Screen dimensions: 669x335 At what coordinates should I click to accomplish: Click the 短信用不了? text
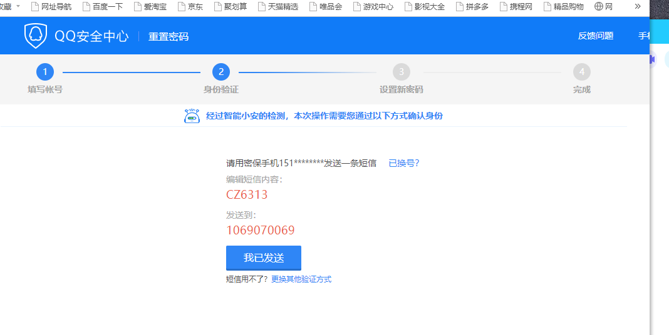point(247,279)
